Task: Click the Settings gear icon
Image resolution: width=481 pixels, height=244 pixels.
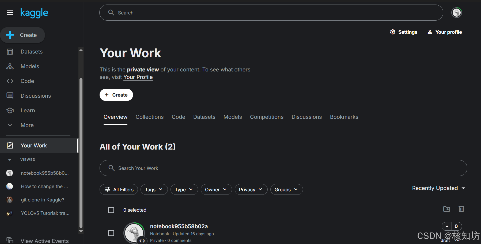Action: point(393,32)
